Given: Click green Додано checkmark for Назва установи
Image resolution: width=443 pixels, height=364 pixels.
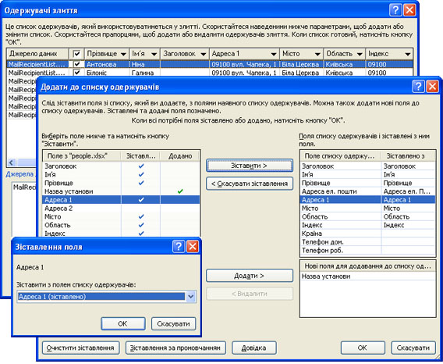Looking at the screenshot, I should pyautogui.click(x=180, y=191).
